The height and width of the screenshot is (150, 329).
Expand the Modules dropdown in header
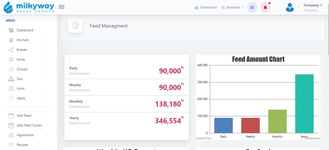tap(233, 7)
